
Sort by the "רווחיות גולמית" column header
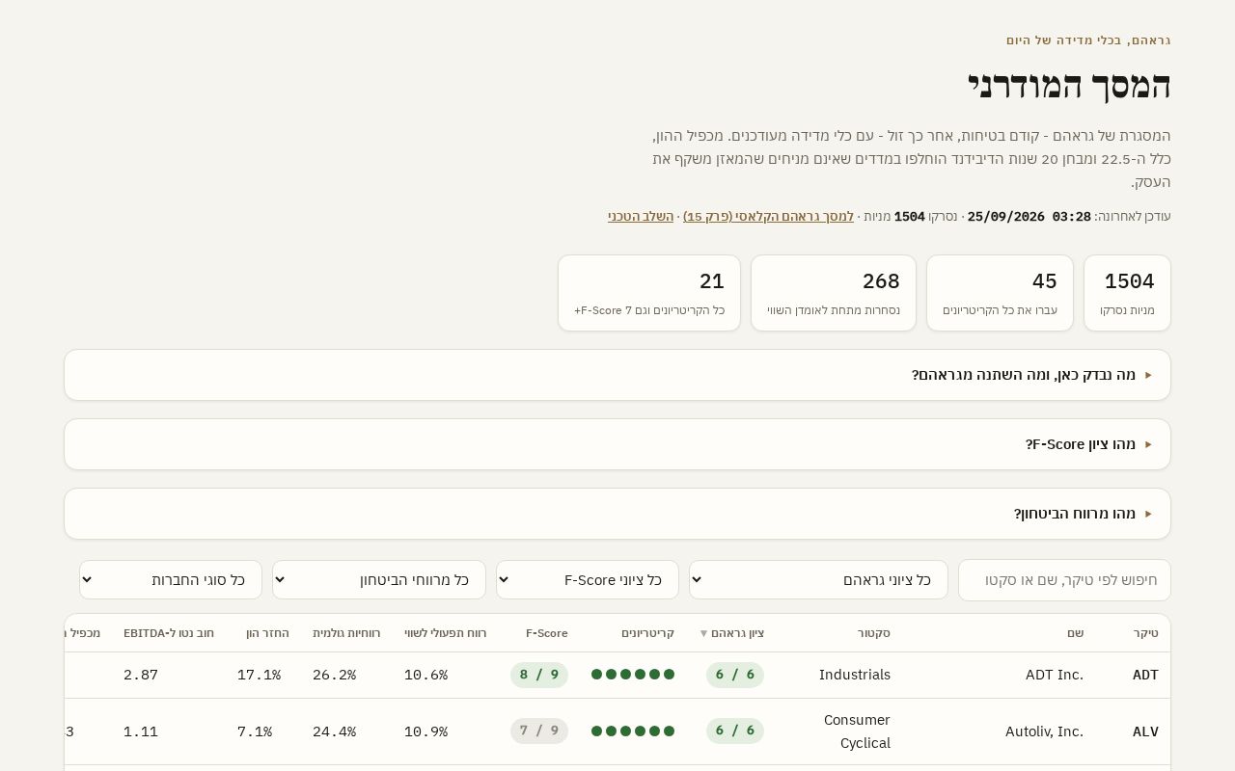tap(346, 633)
